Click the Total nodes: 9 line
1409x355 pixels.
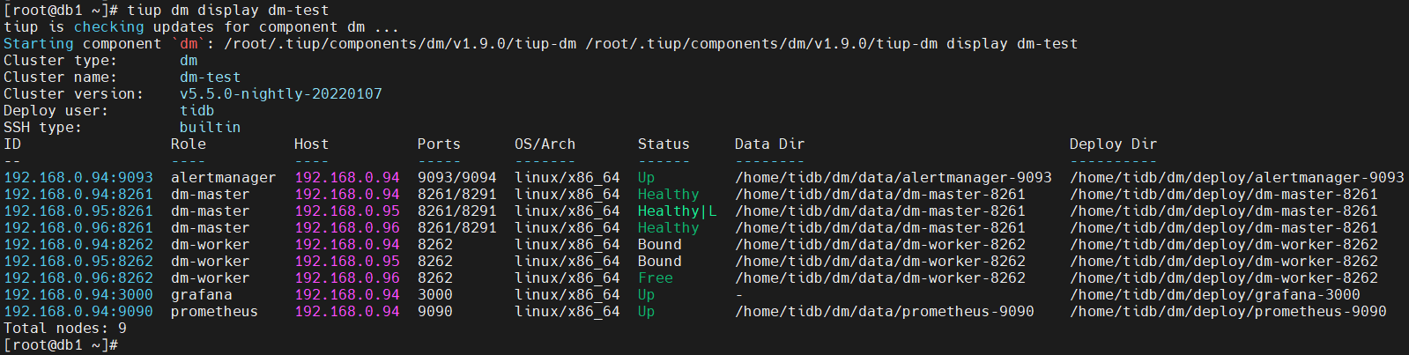tap(65, 329)
